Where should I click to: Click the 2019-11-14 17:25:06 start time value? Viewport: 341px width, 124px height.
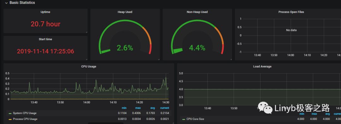(x=45, y=51)
